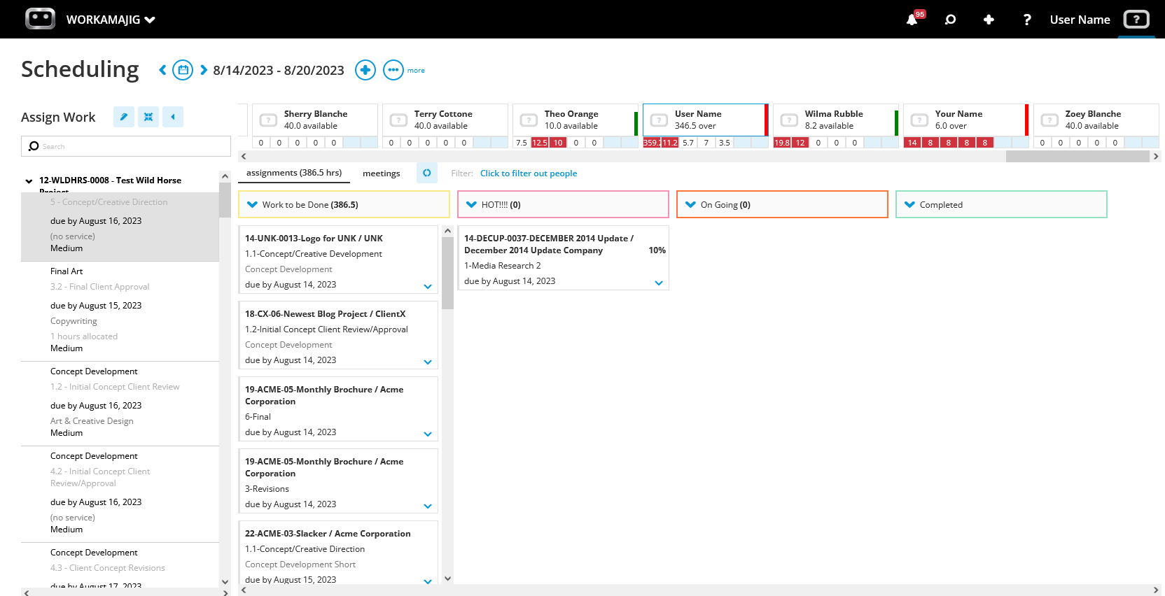
Task: Select the Theo Orange resource card
Action: tap(575, 120)
